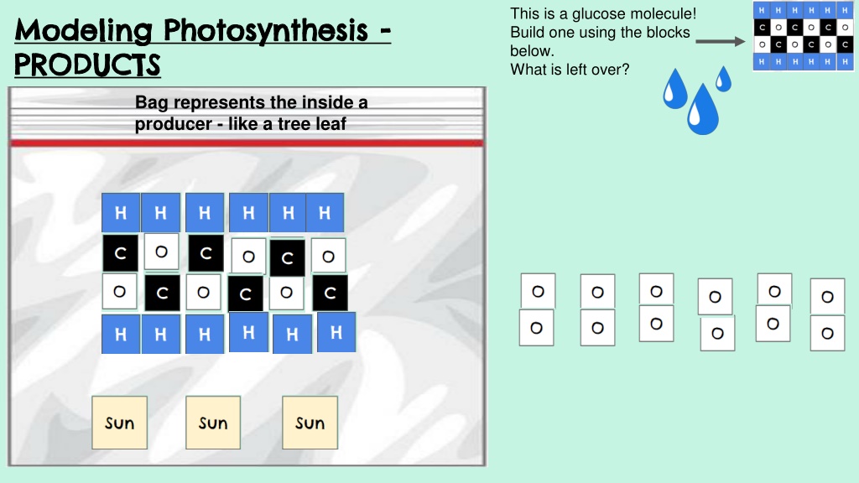This screenshot has width=859, height=483.
Task: Select the bottom O block of the second leftover pair
Action: click(597, 328)
